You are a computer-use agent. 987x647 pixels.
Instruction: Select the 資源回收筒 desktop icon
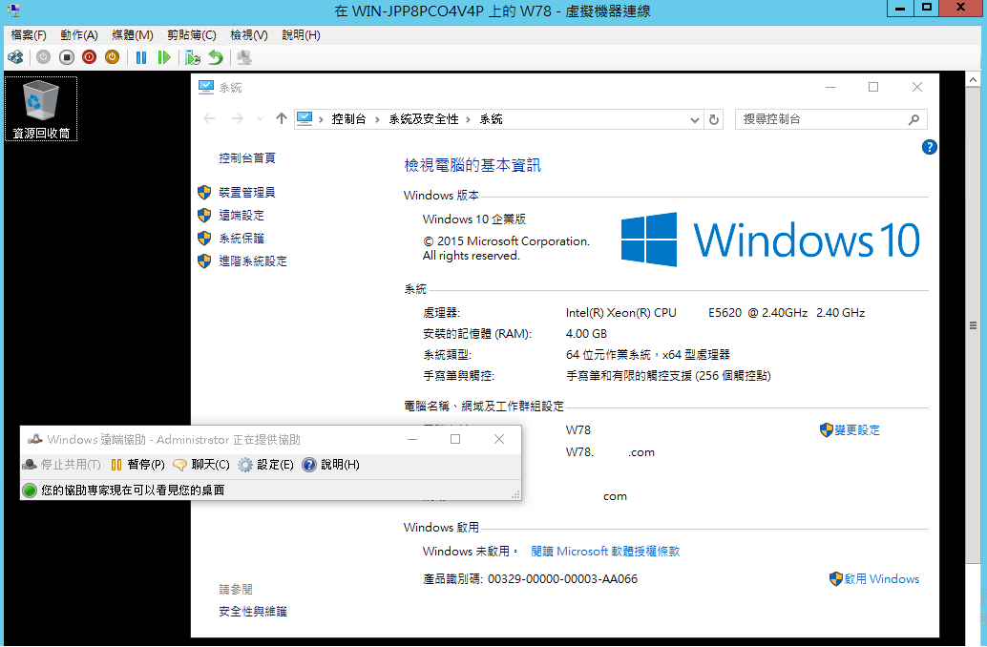pyautogui.click(x=41, y=108)
